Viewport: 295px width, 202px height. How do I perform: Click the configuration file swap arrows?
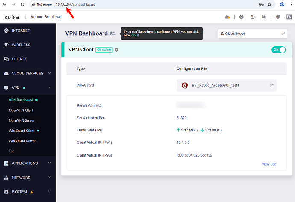271,85
